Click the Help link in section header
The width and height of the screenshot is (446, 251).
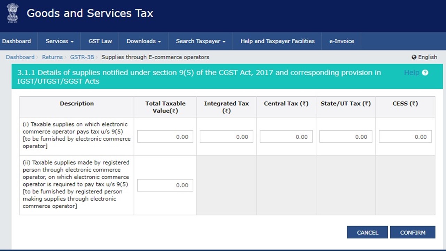pos(412,73)
